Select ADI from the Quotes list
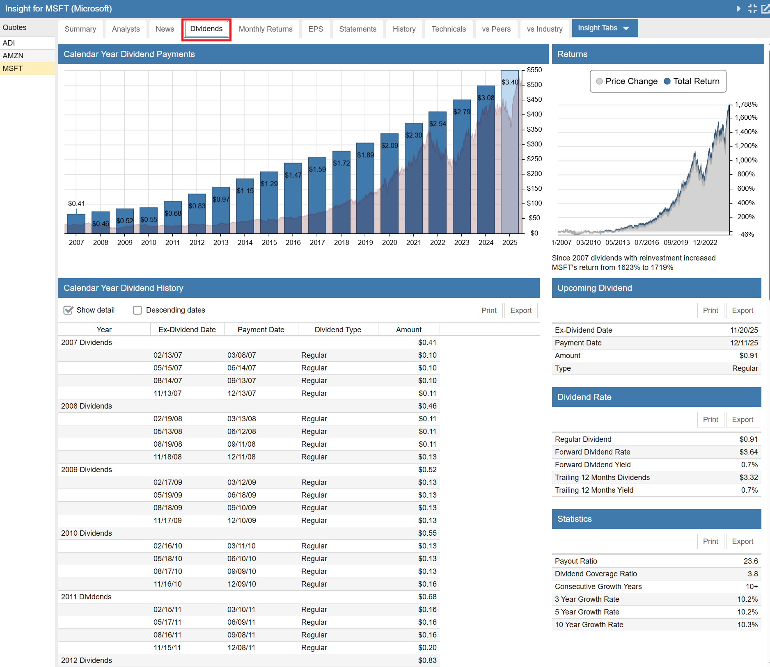The height and width of the screenshot is (667, 770). 9,43
